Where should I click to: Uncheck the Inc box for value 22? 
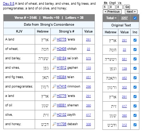tap(135, 50)
